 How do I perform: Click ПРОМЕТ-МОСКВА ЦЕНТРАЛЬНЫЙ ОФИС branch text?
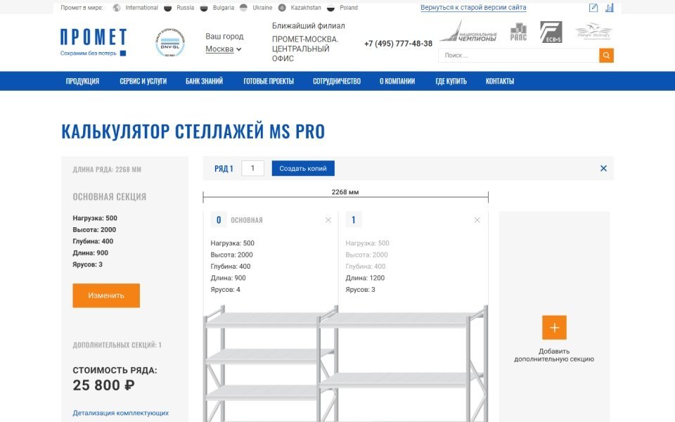305,49
